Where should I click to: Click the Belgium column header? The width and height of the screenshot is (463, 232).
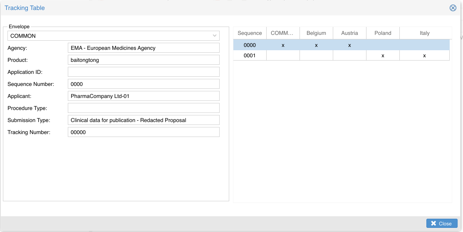click(316, 33)
